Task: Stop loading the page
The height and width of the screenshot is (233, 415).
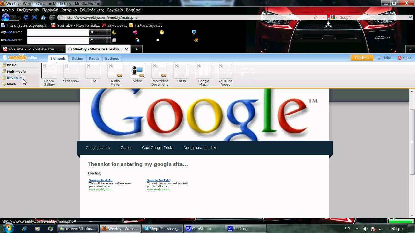Action: tap(34, 17)
